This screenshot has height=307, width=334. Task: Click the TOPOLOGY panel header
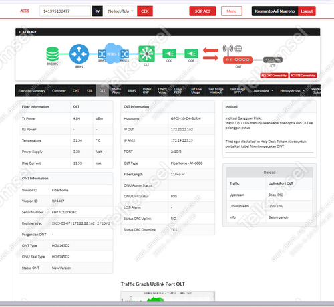(x=168, y=32)
